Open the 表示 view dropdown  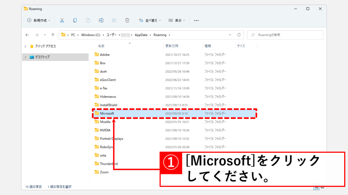tap(177, 20)
